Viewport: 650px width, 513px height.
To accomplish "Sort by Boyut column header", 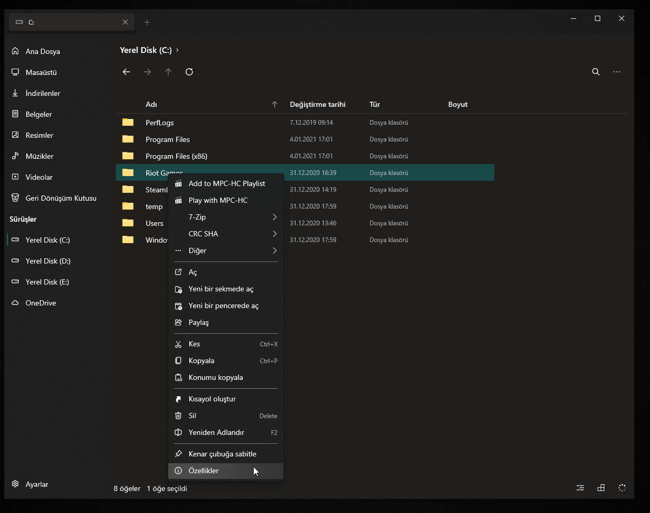I will (x=458, y=104).
